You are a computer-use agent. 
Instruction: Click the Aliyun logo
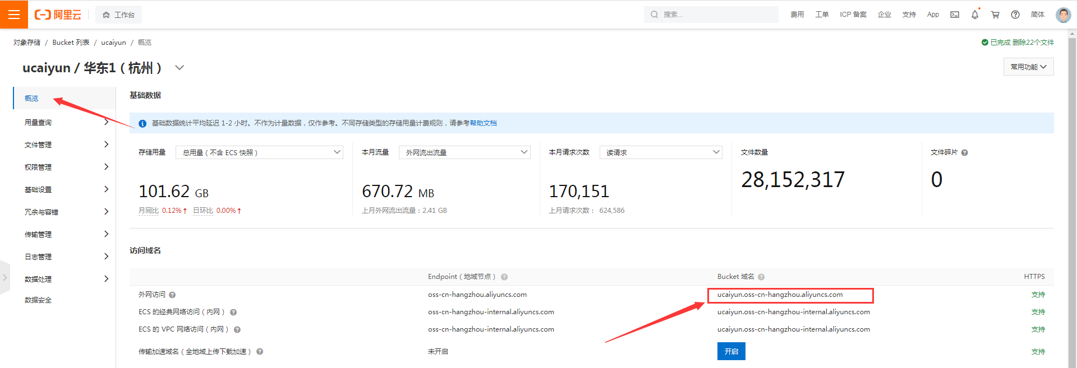(x=58, y=15)
